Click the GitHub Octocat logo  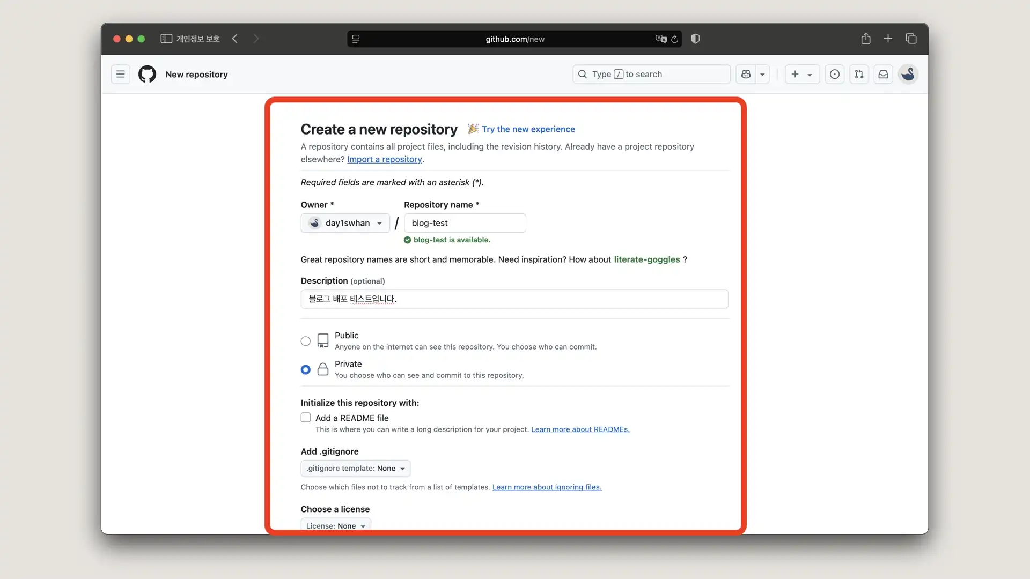coord(147,74)
